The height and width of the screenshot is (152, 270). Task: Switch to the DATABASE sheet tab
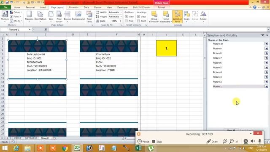coord(31,138)
